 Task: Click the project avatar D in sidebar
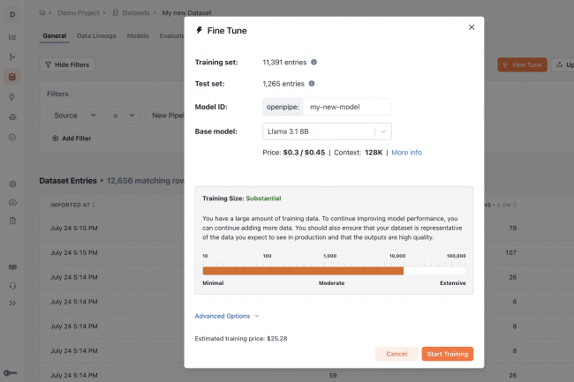tap(12, 15)
